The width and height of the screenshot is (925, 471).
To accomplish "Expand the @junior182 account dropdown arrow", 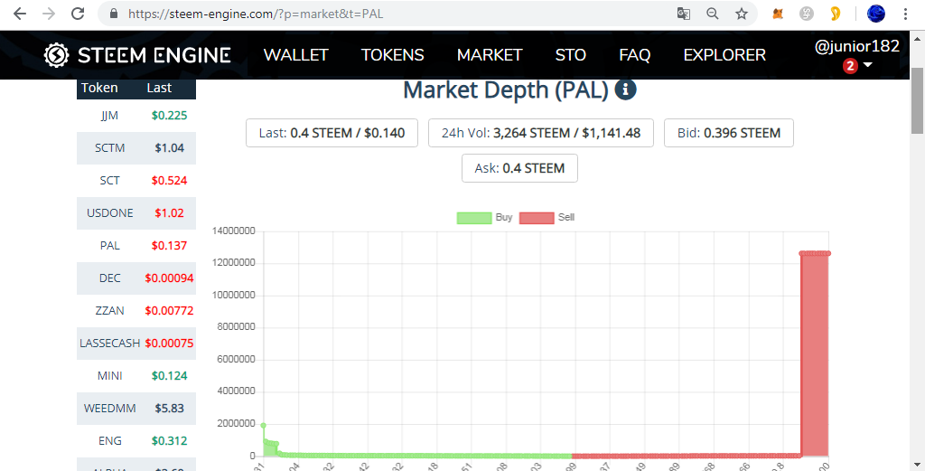I will (868, 65).
